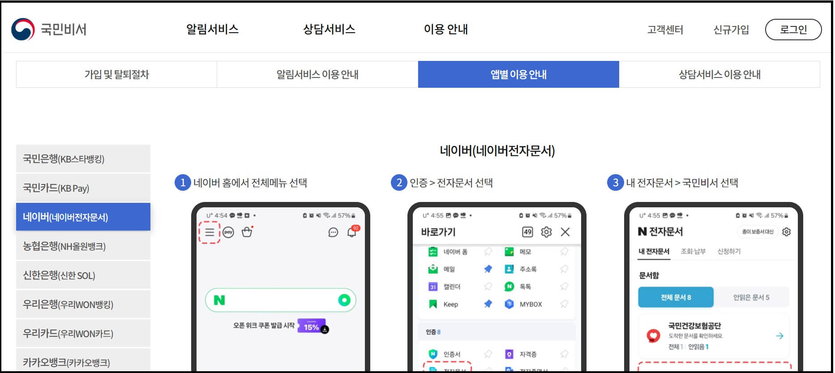
Task: Click the X close icon in 바로가기
Action: click(x=565, y=232)
